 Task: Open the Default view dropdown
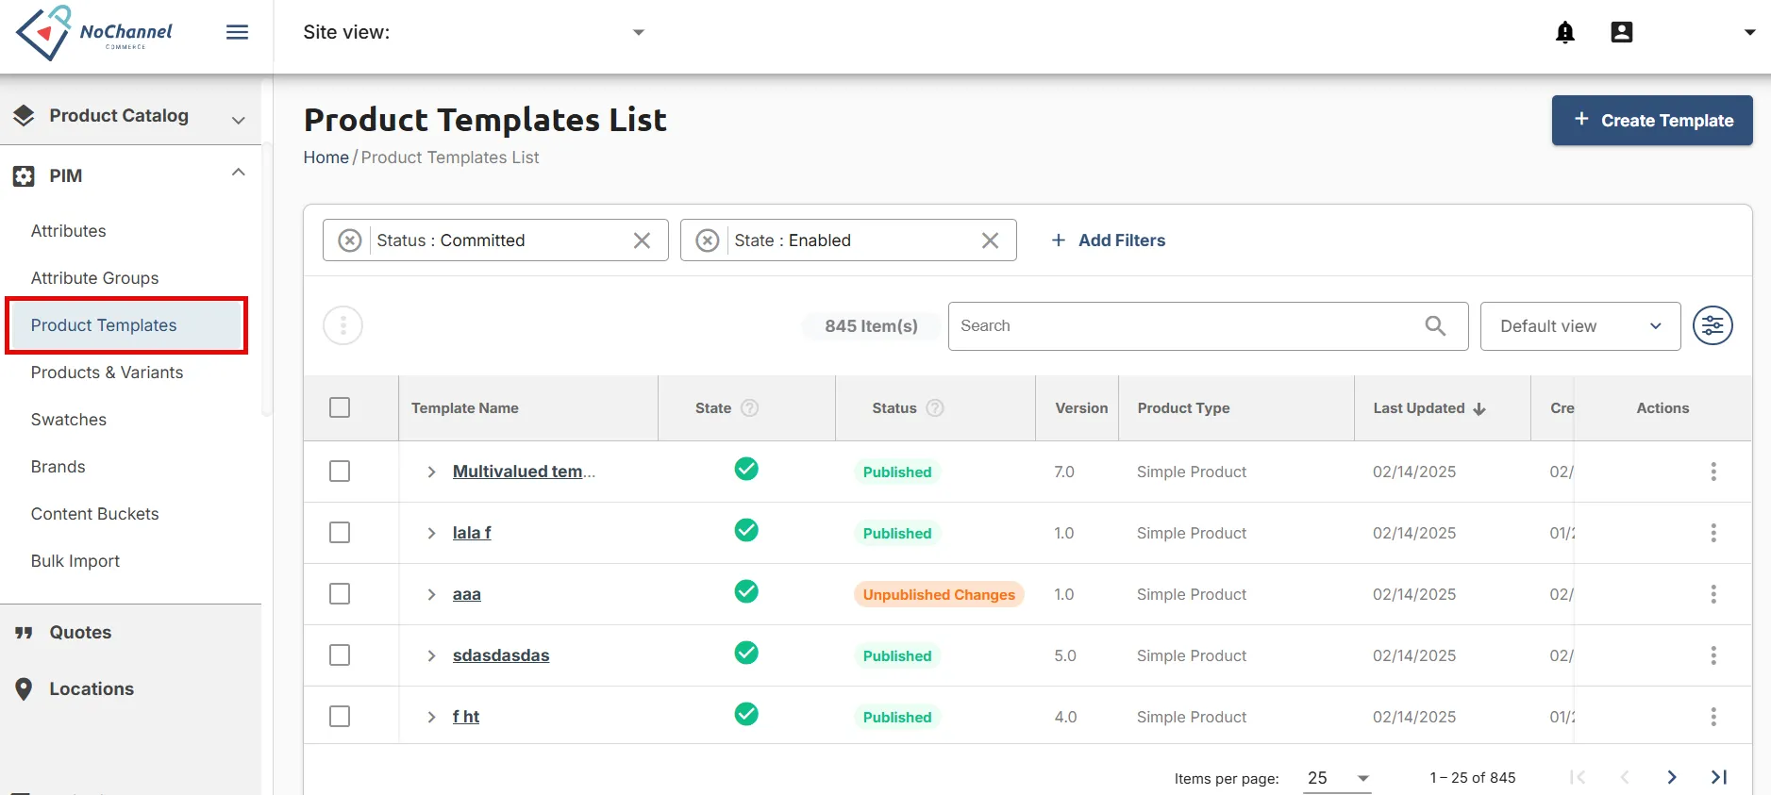1580,326
